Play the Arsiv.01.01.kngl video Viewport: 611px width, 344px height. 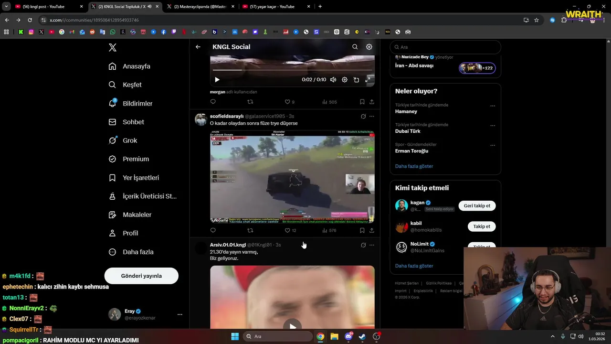point(292,327)
